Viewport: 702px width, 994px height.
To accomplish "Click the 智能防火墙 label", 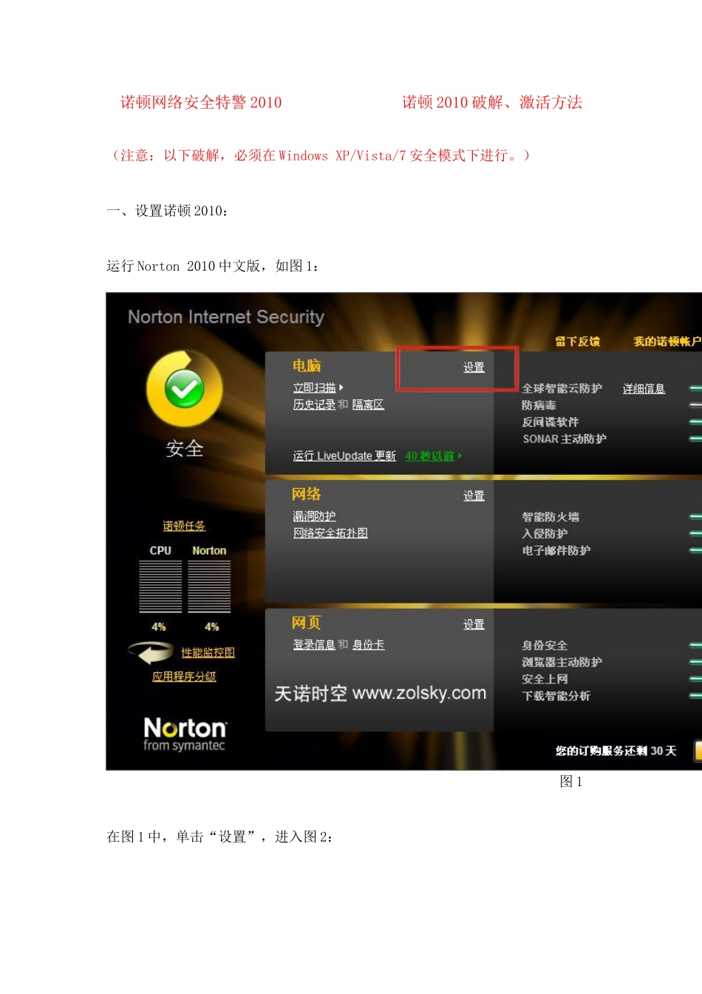I will 550,517.
